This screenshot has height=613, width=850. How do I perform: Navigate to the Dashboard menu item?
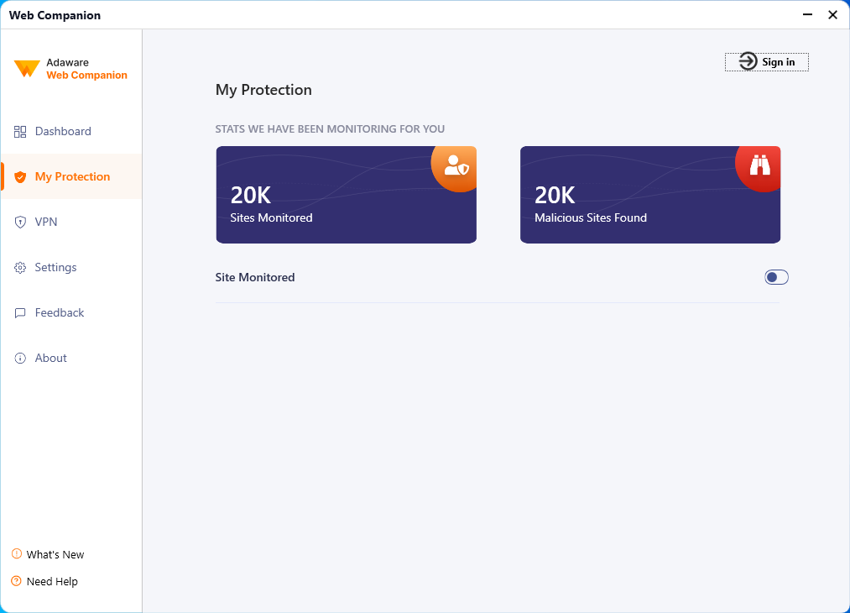63,131
